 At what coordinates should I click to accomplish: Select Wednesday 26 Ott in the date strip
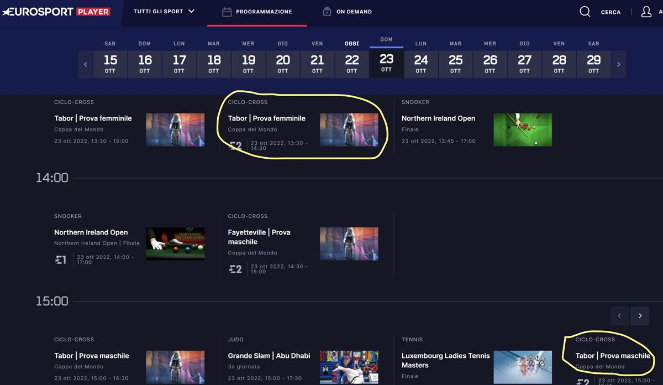(x=490, y=64)
